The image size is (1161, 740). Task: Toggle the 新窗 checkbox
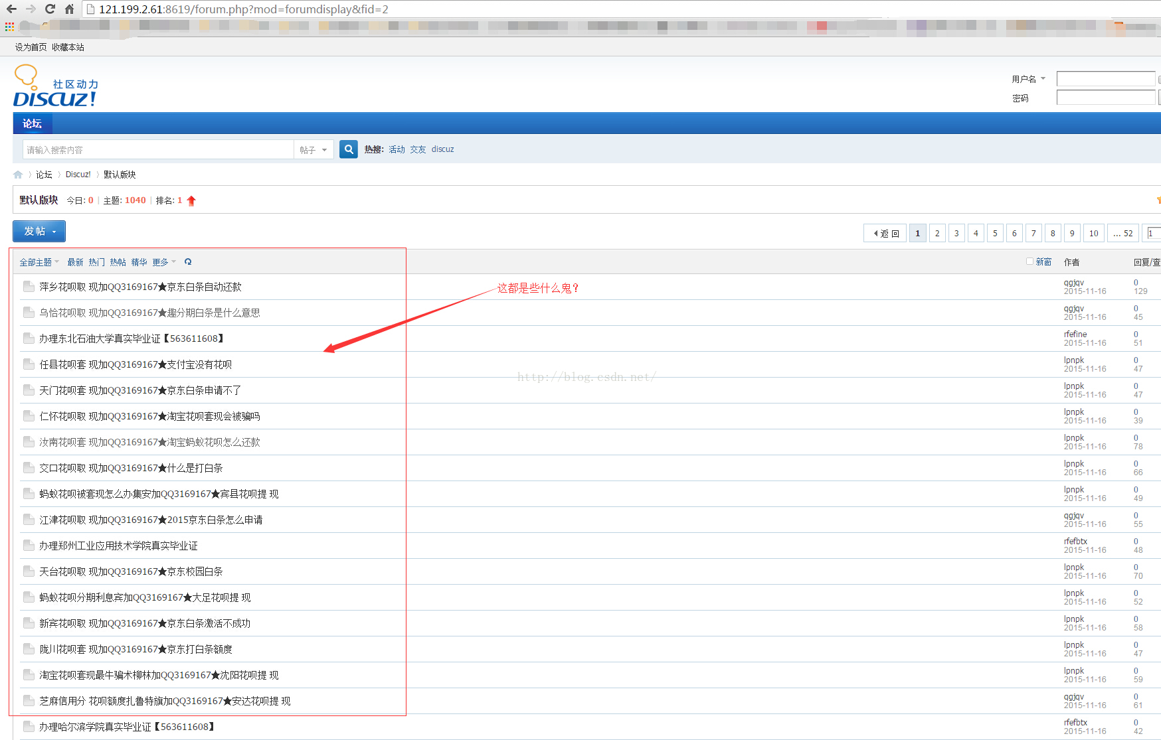click(x=1029, y=261)
